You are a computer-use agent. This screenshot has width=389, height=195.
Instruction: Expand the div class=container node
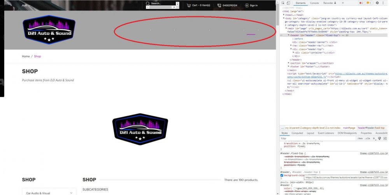[x=293, y=52]
